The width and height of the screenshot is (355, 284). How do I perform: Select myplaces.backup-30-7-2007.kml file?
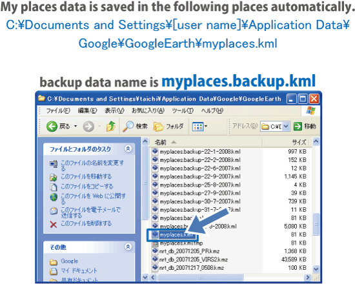pos(200,201)
